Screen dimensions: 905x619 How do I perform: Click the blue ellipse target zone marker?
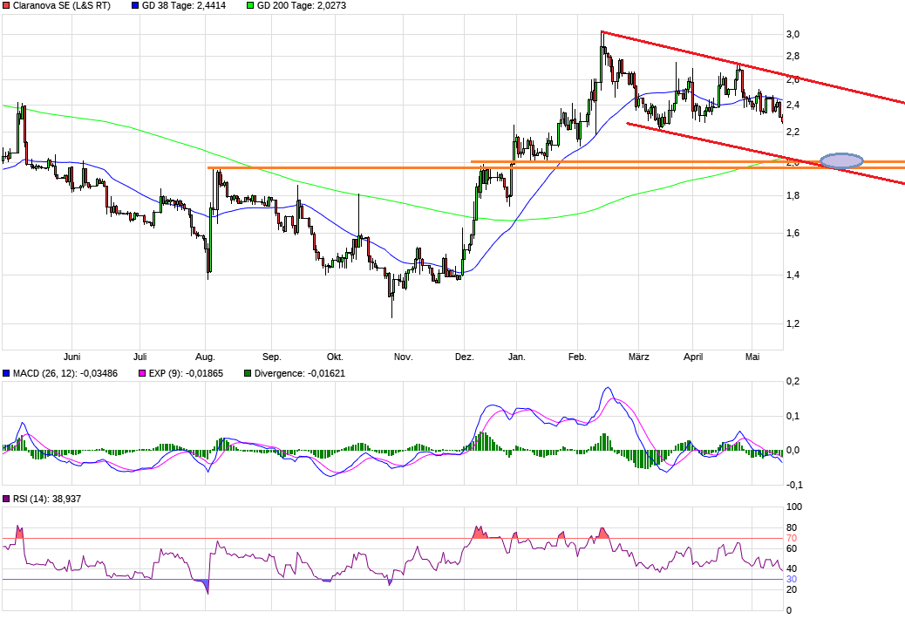pyautogui.click(x=842, y=160)
